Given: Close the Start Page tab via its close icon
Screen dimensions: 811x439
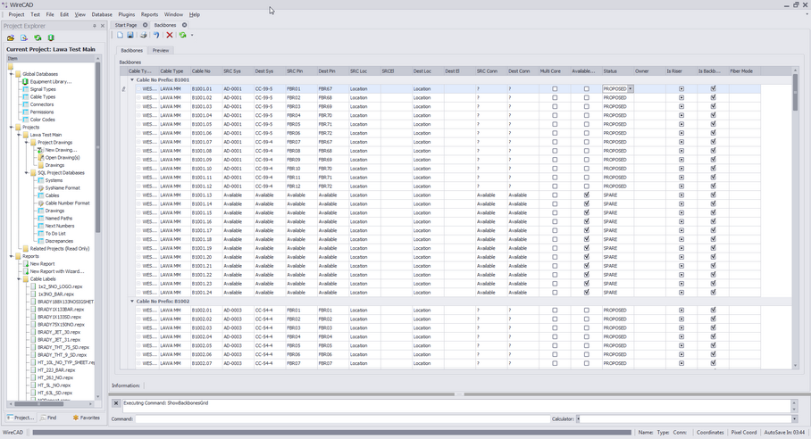Looking at the screenshot, I should click(x=146, y=25).
